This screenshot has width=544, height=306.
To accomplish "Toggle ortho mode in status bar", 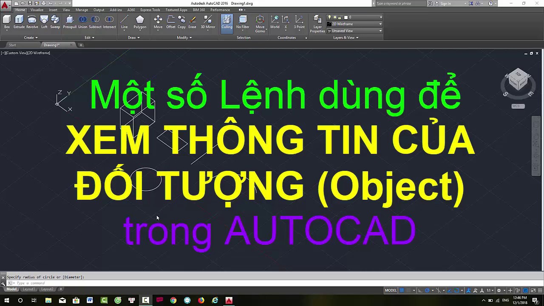I will (x=420, y=290).
